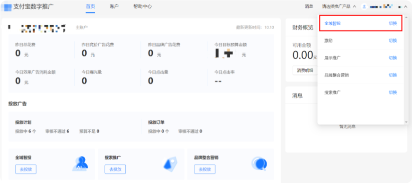
Task: Switch to the 账户 tab
Action: click(x=114, y=6)
